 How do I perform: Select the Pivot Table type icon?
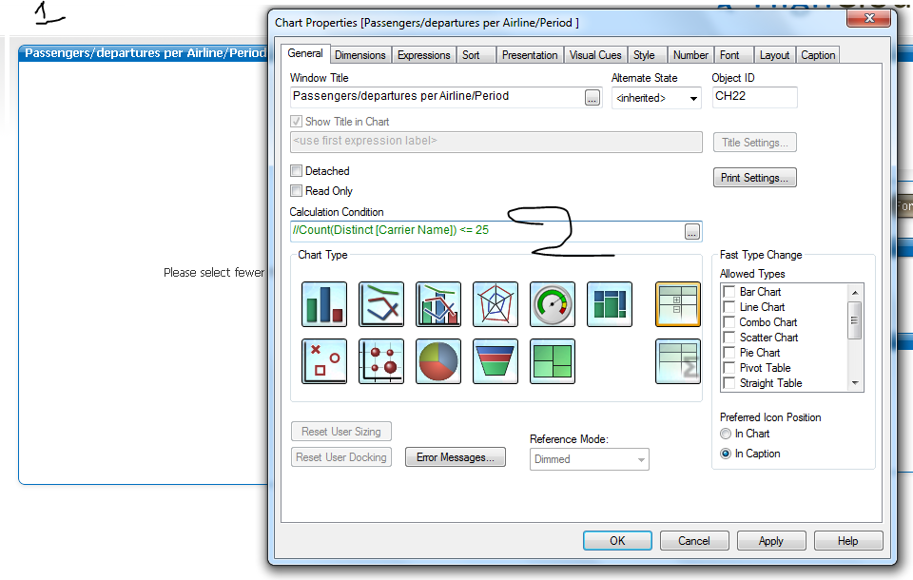pos(678,304)
